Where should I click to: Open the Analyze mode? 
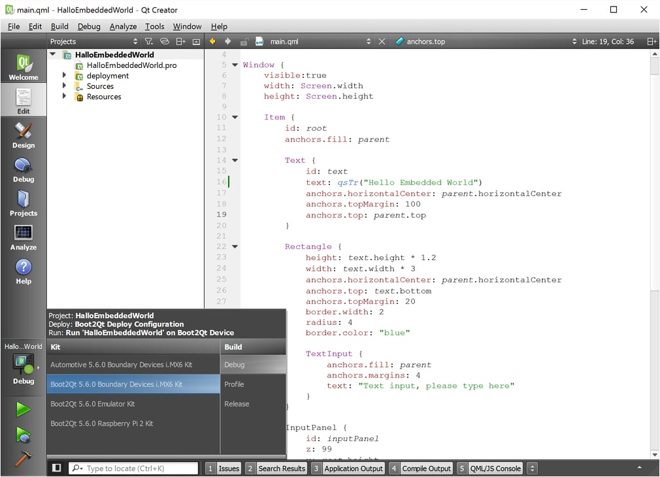tap(24, 237)
